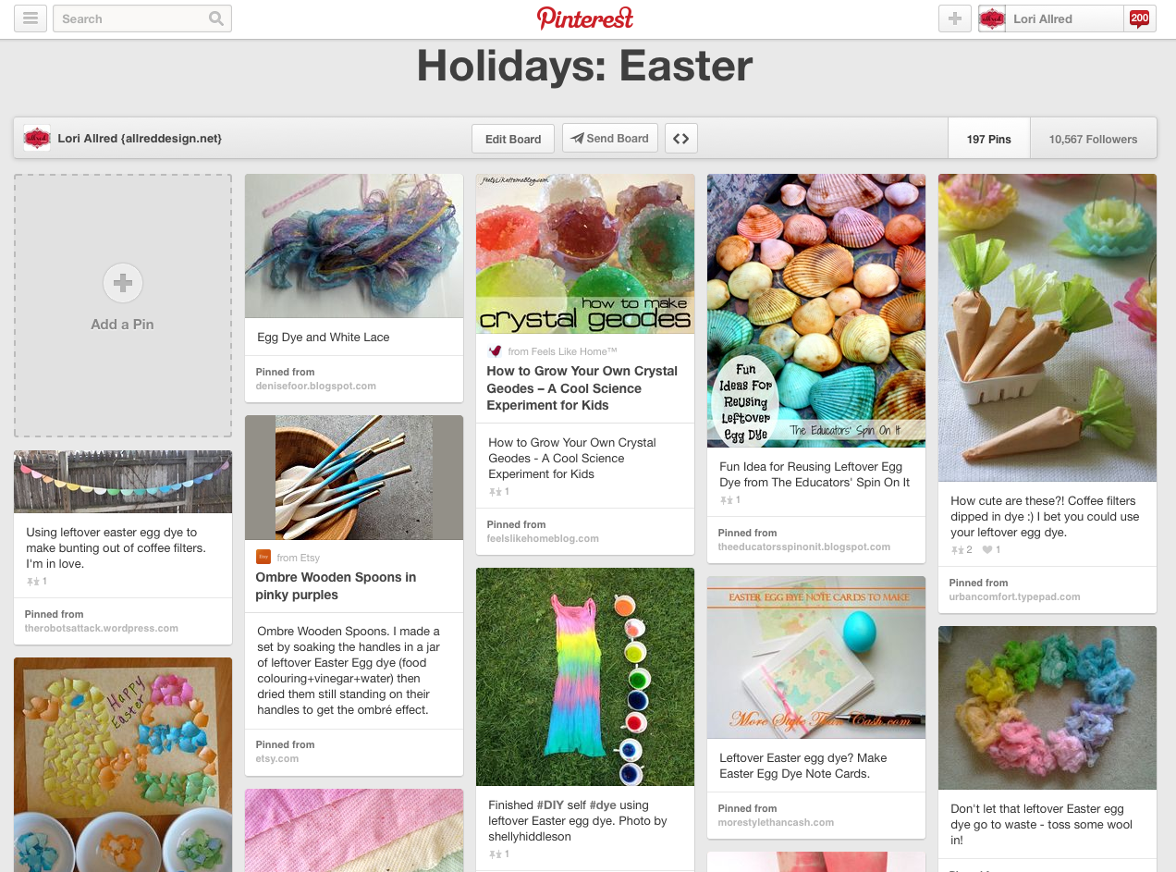Click the Send Board button
Screen dimensions: 1176x872
coord(610,138)
